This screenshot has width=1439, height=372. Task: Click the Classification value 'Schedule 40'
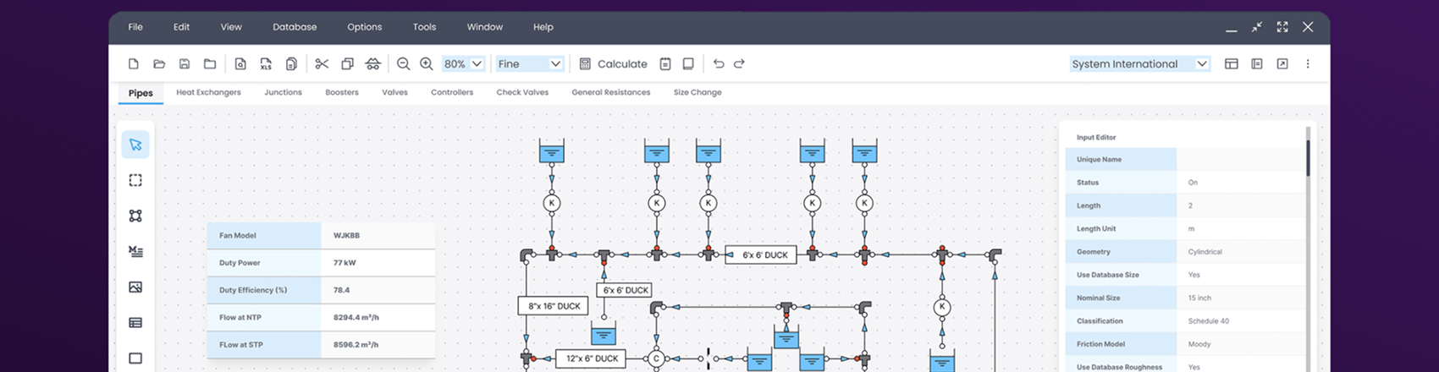click(1208, 320)
